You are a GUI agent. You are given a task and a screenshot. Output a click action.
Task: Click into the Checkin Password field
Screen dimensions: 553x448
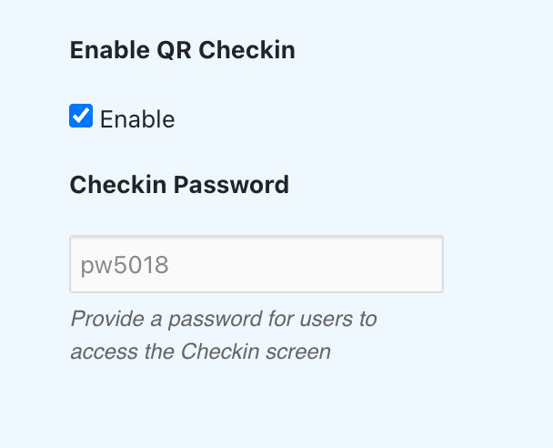256,265
